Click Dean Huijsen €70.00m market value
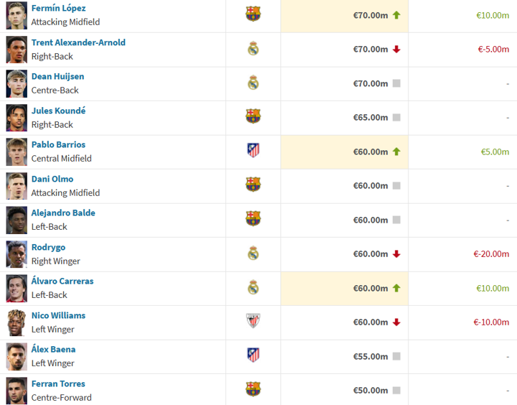 coord(371,83)
